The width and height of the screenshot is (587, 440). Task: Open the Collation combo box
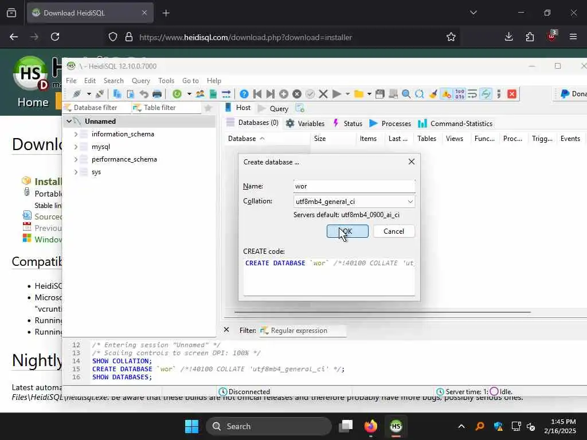tap(354, 201)
